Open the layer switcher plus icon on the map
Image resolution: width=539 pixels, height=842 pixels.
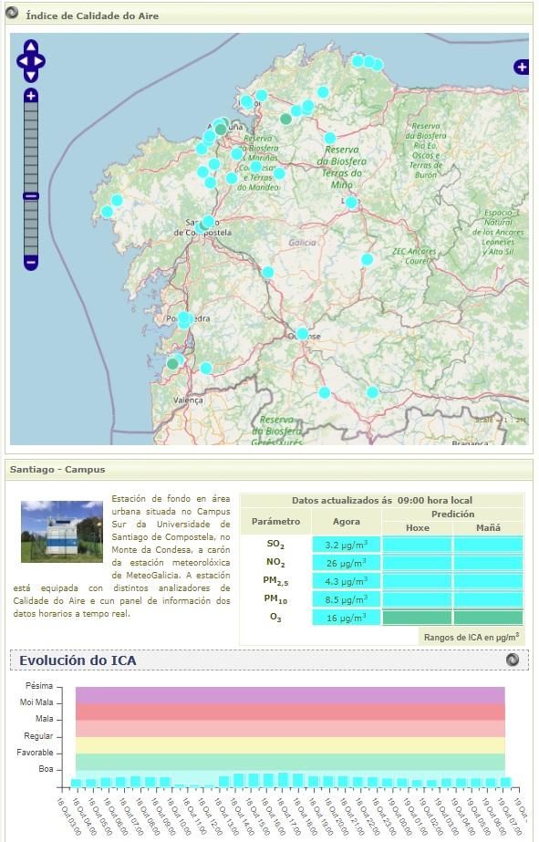[x=522, y=67]
